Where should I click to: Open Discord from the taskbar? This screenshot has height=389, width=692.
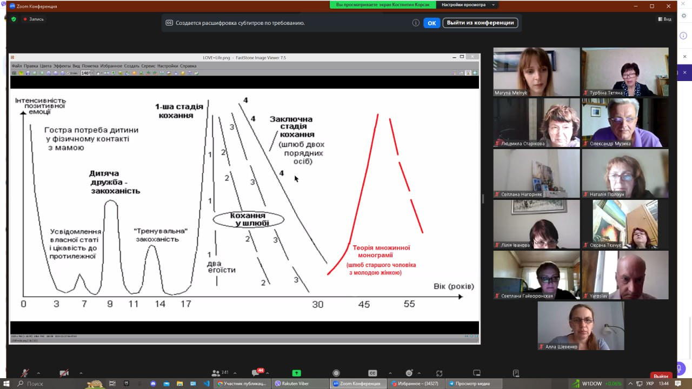[153, 384]
